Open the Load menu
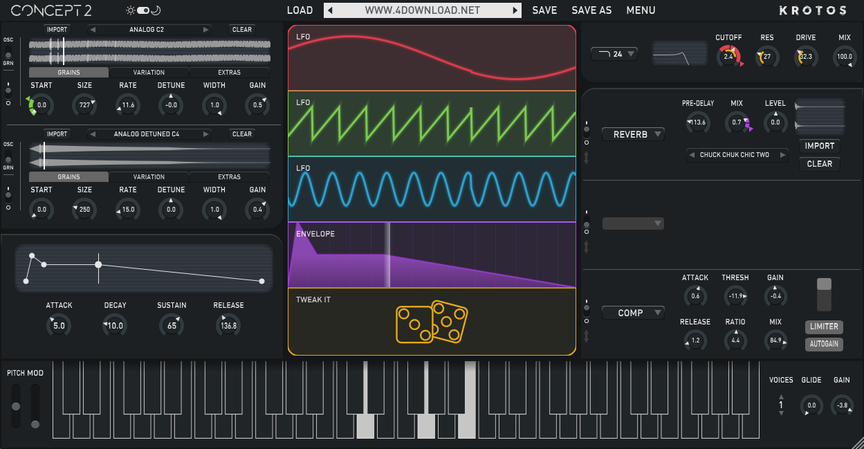The image size is (864, 449). (x=300, y=10)
